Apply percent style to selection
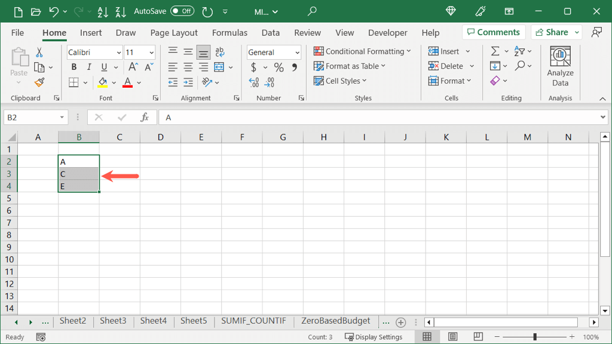 tap(279, 67)
